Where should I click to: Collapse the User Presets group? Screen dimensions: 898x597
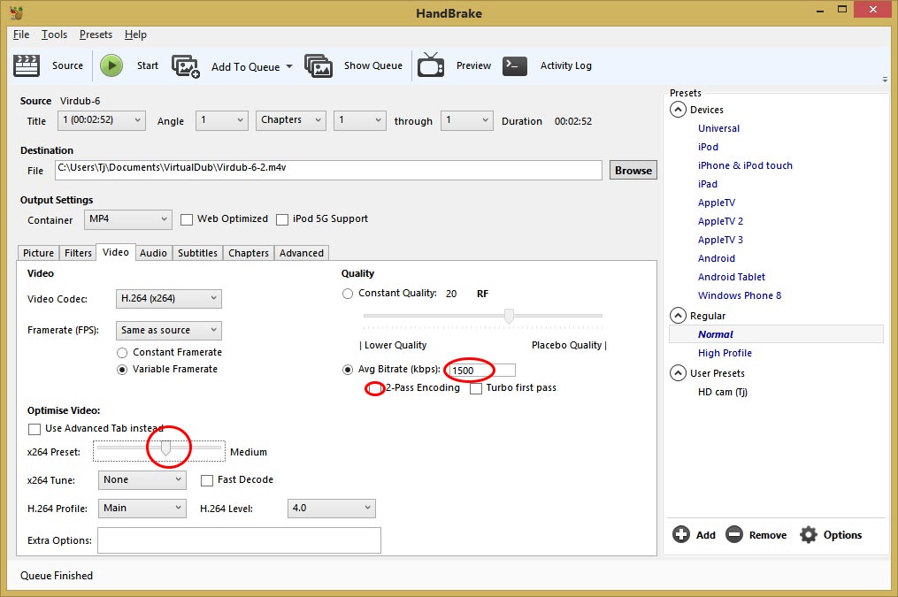[678, 373]
